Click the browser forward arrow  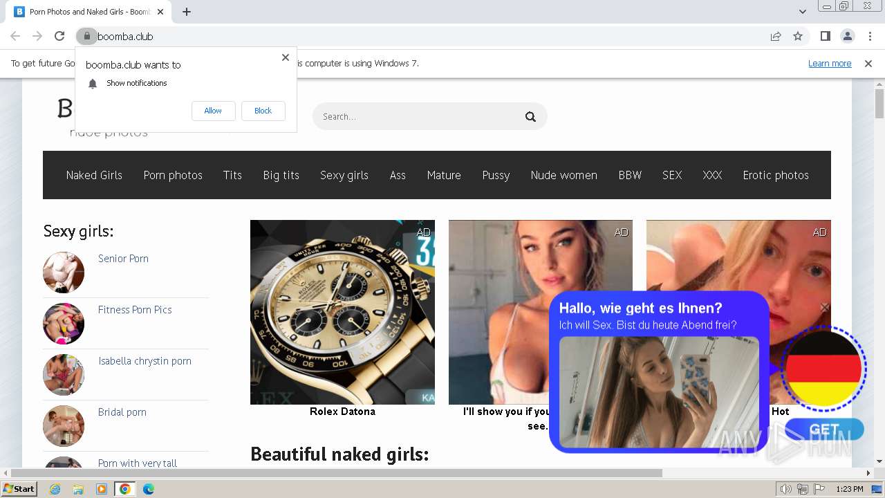[x=37, y=36]
